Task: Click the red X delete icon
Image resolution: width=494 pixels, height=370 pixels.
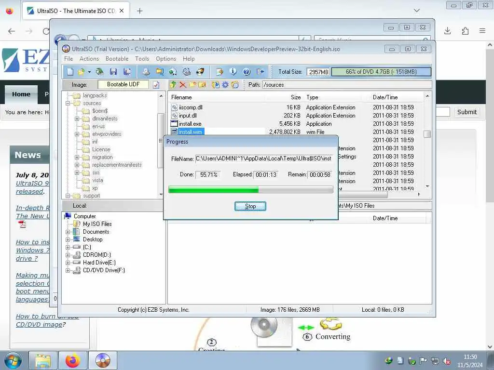Action: pyautogui.click(x=183, y=85)
